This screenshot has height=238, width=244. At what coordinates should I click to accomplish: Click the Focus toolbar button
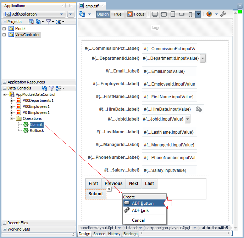point(136,14)
